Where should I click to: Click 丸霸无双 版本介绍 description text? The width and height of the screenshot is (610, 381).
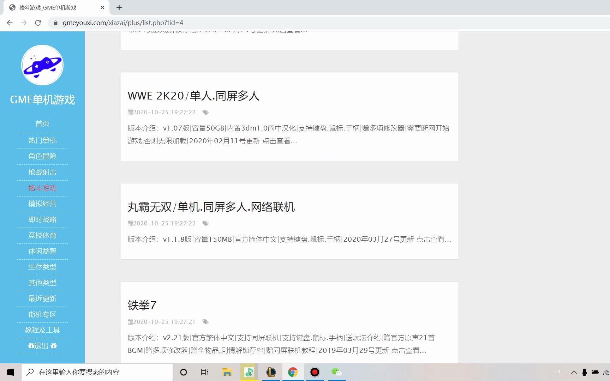click(289, 239)
